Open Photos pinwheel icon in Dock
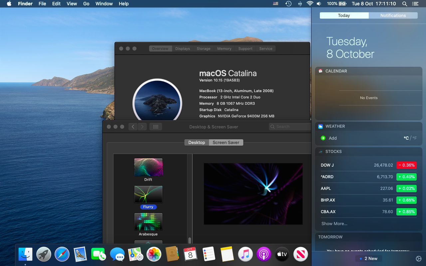Image resolution: width=426 pixels, height=266 pixels. (x=154, y=254)
